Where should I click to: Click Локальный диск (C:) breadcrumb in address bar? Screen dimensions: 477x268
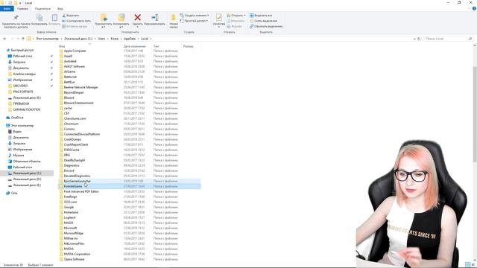point(78,39)
